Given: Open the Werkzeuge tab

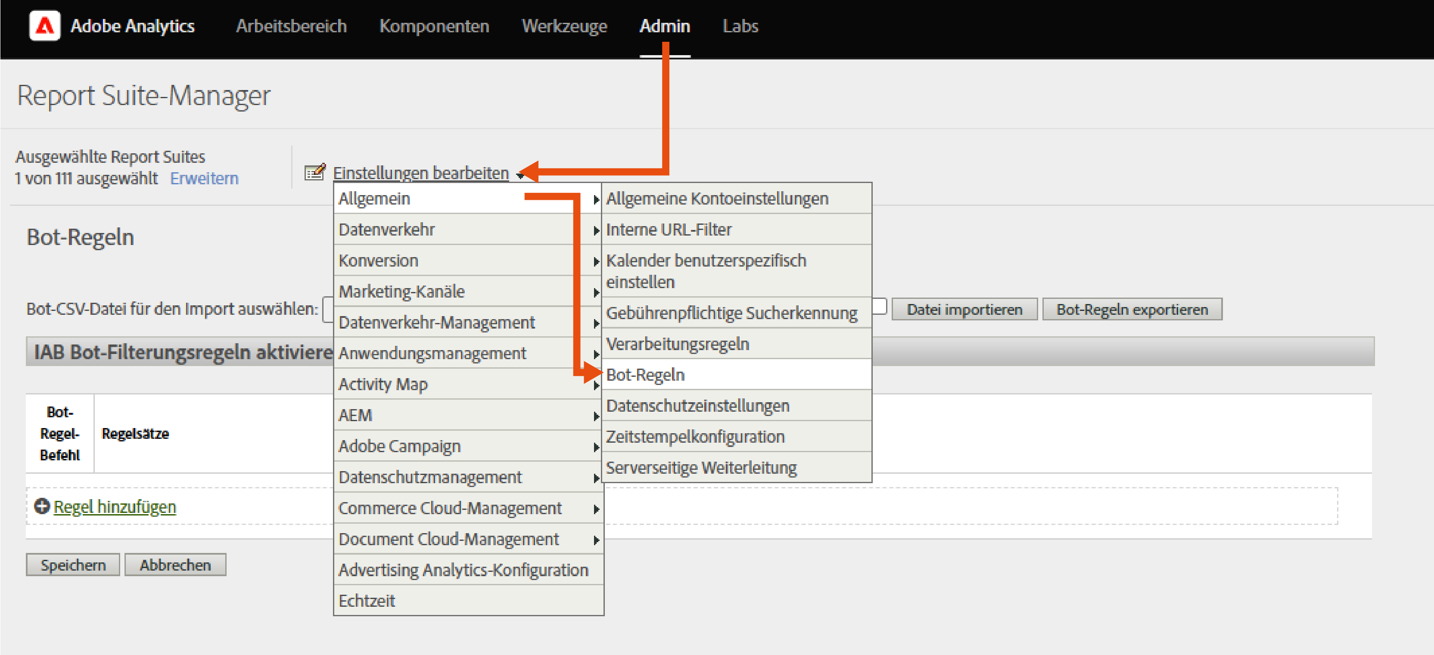Looking at the screenshot, I should tap(564, 26).
